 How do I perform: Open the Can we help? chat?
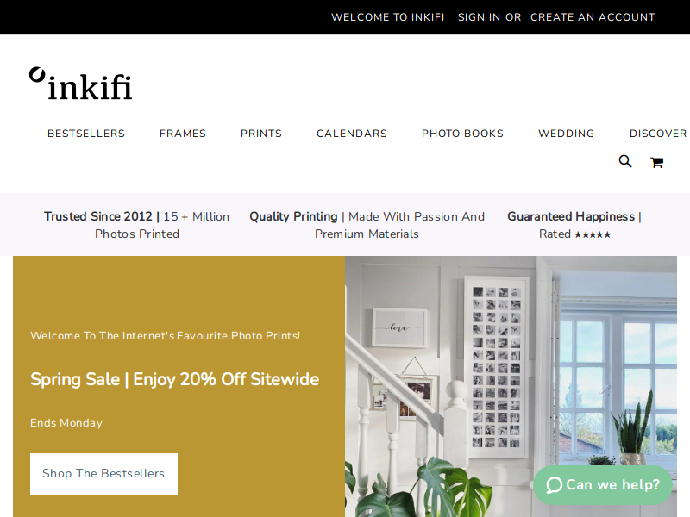click(603, 485)
